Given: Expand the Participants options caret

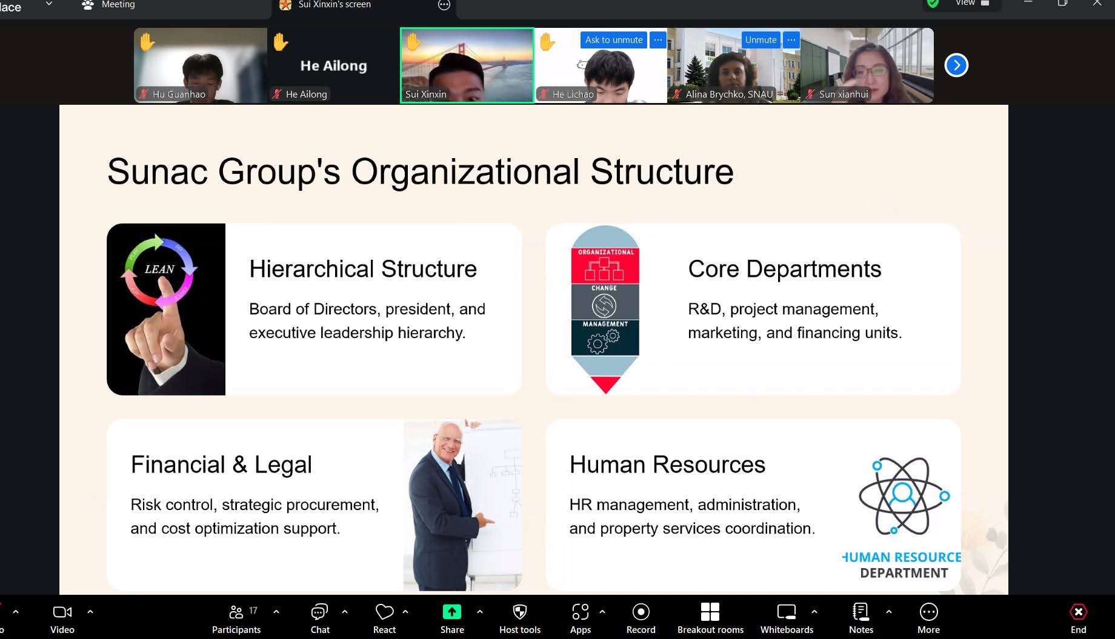Looking at the screenshot, I should (276, 612).
